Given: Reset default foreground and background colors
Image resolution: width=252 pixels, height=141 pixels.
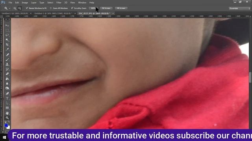Looking at the screenshot, I should [5, 122].
